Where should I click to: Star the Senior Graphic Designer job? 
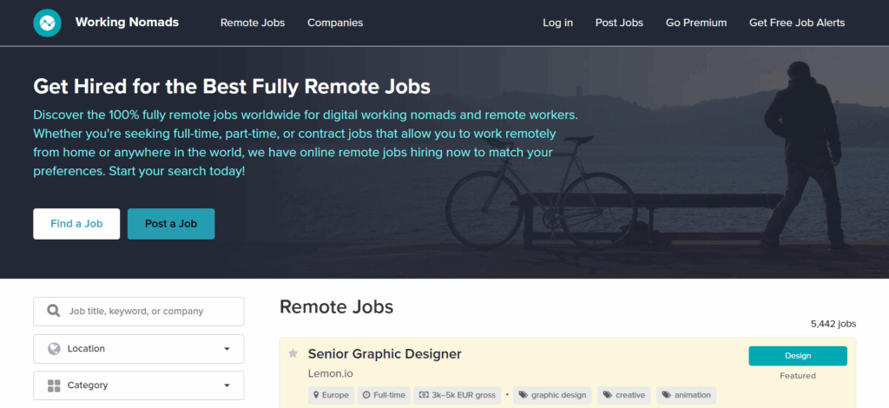(x=293, y=354)
